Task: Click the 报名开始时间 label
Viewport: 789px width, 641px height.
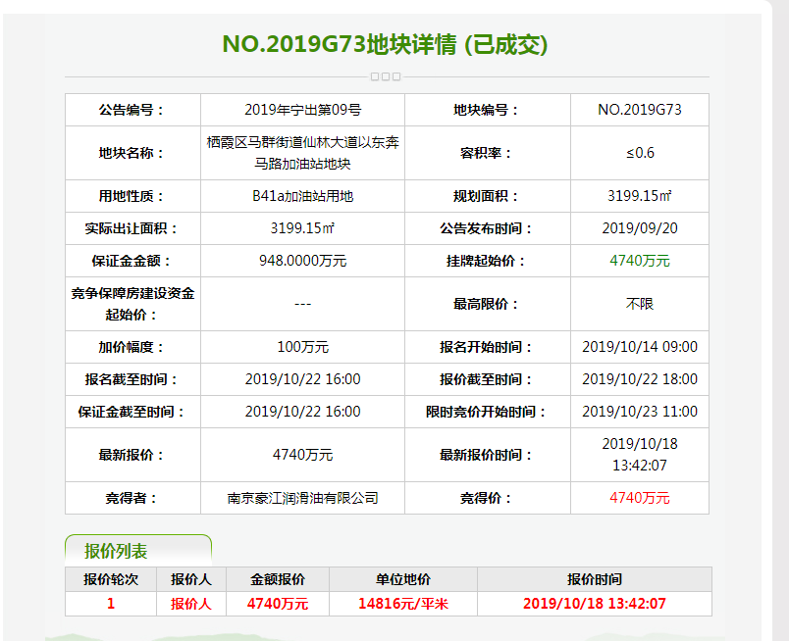Action: [x=487, y=347]
